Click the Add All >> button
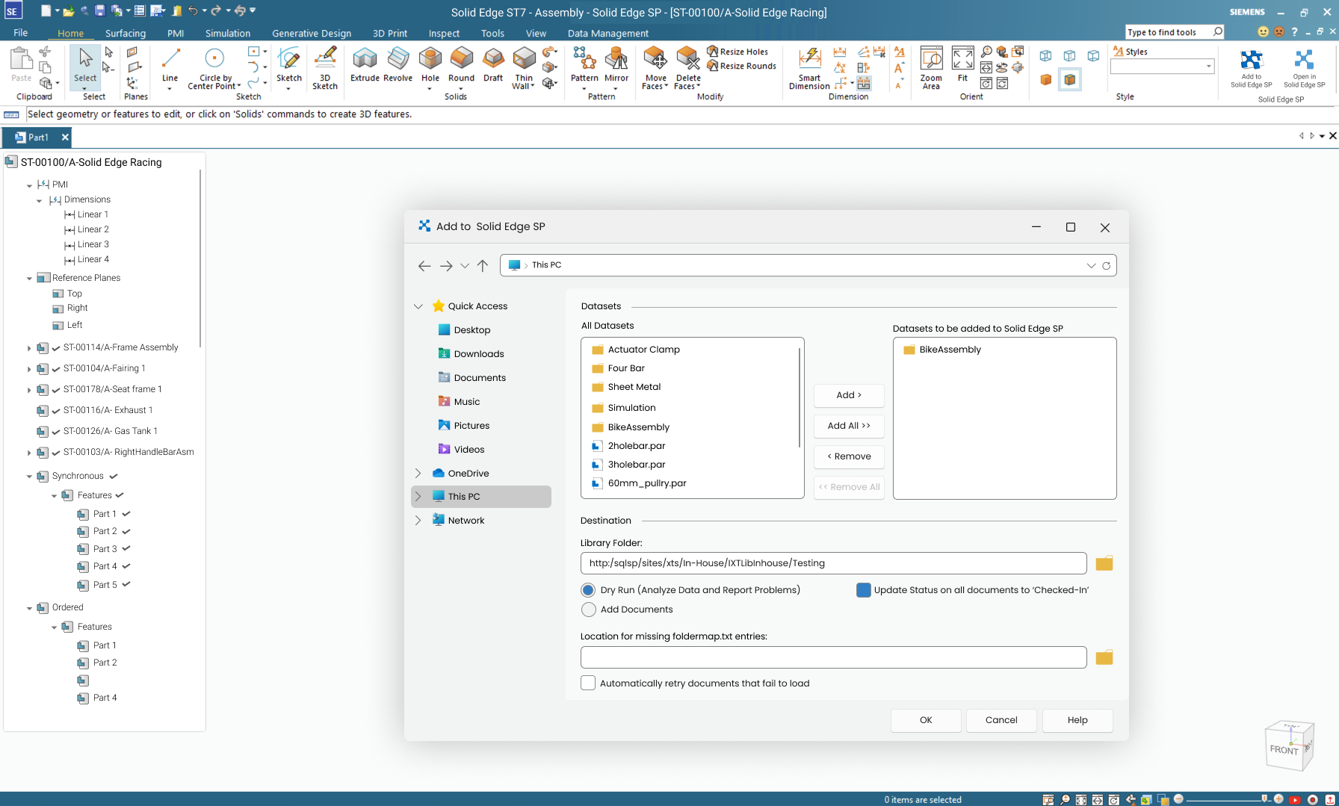This screenshot has height=806, width=1339. [x=849, y=426]
